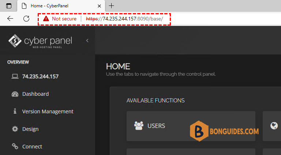This screenshot has height=155, width=281.
Task: Click the Connect chain link icon
Action: (15, 146)
